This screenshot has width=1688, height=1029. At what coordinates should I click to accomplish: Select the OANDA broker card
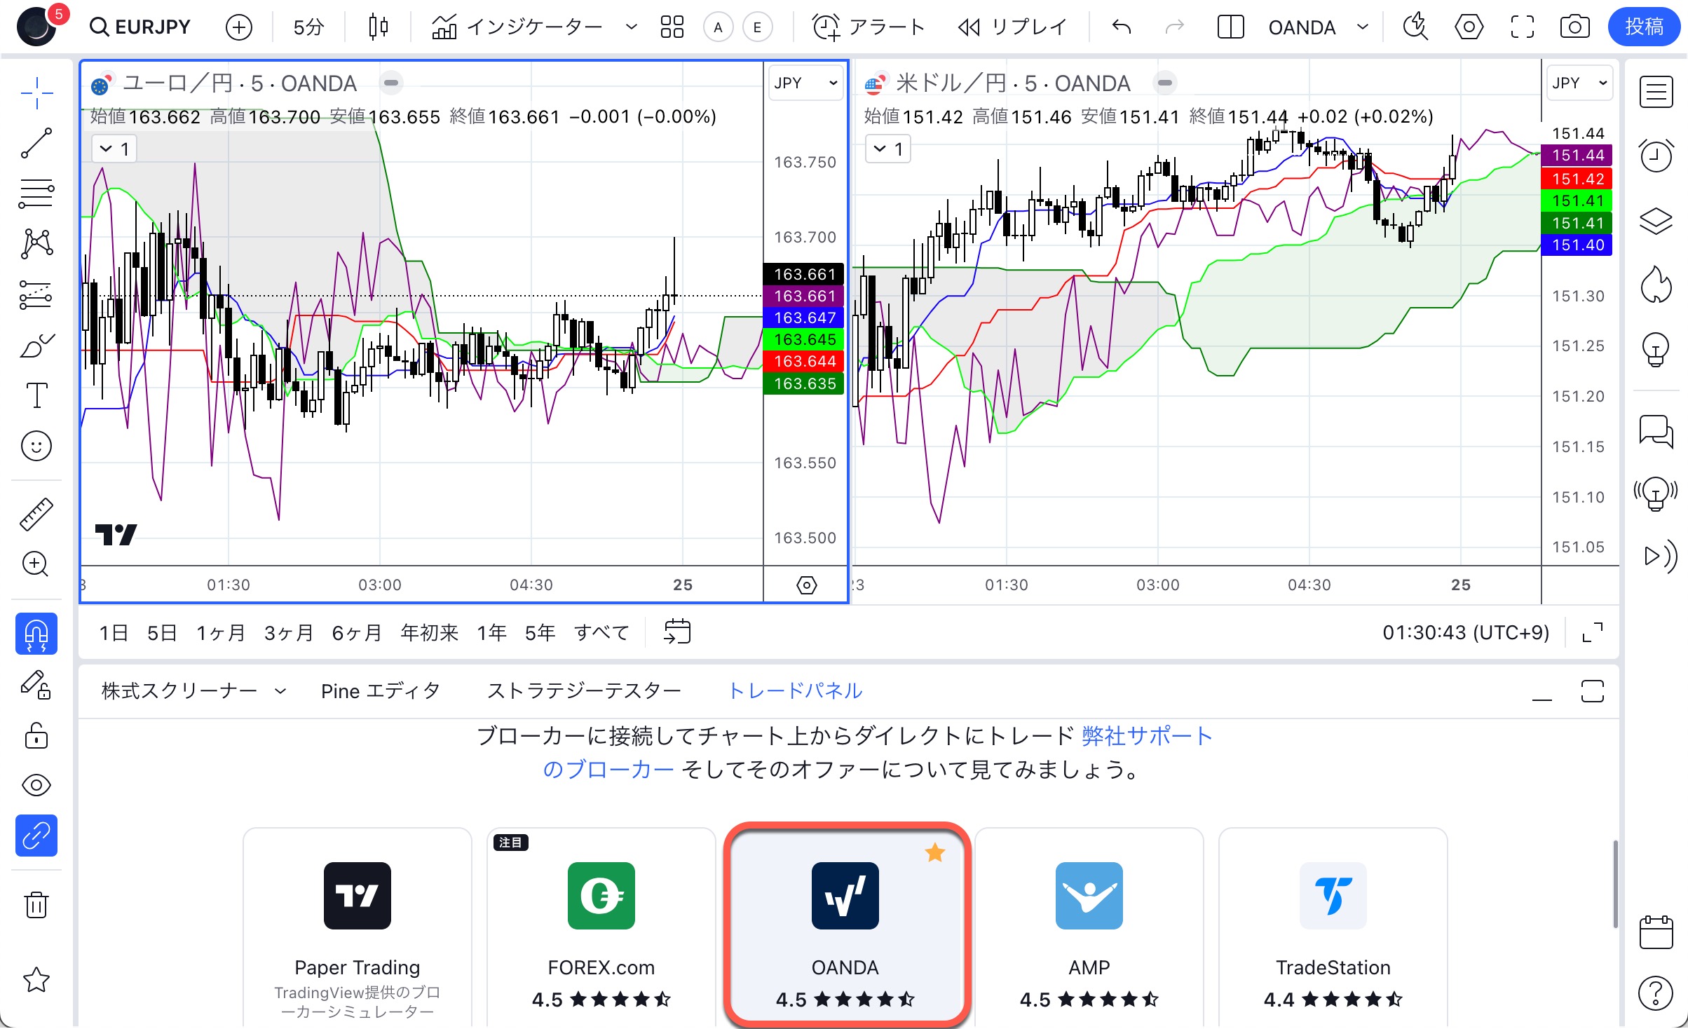click(846, 925)
